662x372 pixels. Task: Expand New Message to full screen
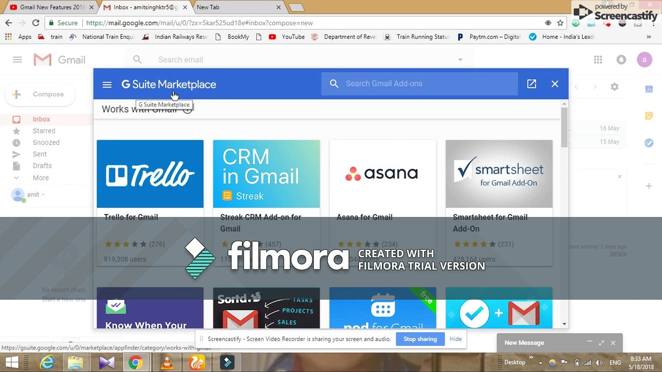[x=601, y=343]
